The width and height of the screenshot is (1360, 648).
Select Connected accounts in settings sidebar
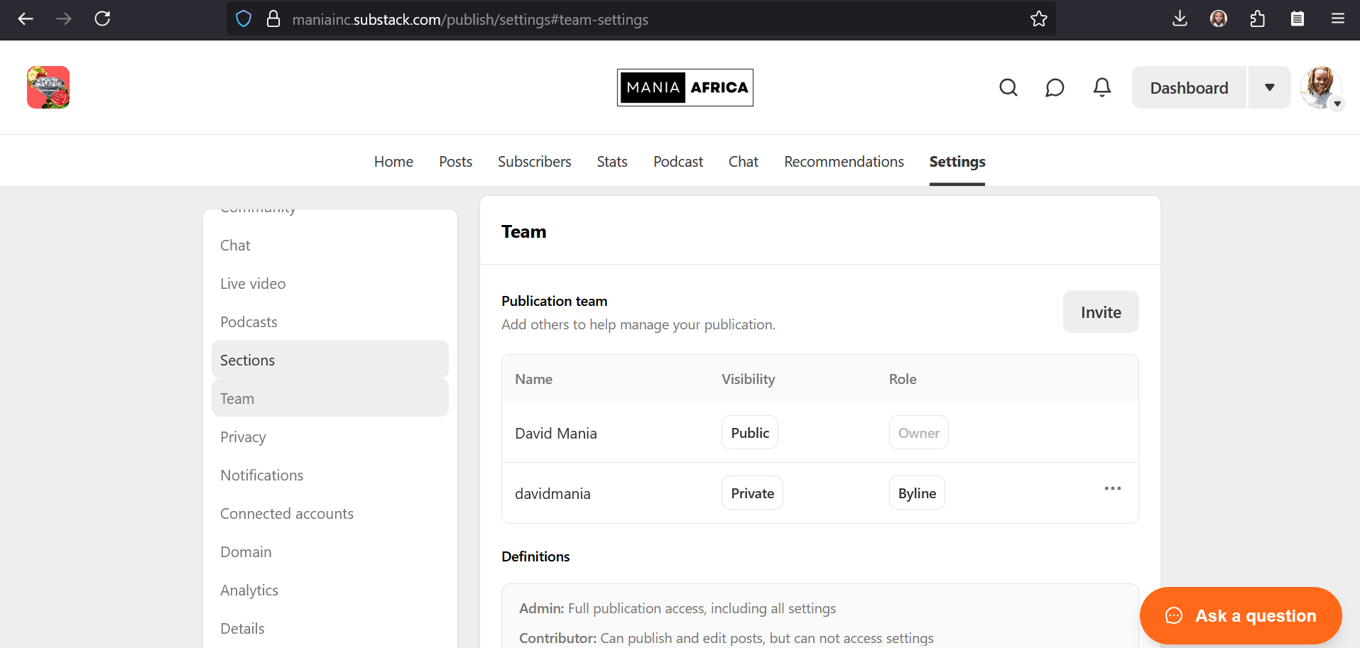coord(330,514)
